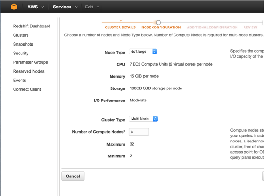Viewport: 265px width, 196px height.
Task: Expand the Services menu
Action: pyautogui.click(x=65, y=7)
